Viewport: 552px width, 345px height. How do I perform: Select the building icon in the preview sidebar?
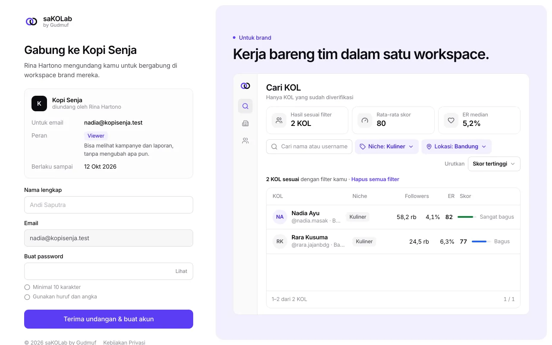click(245, 123)
